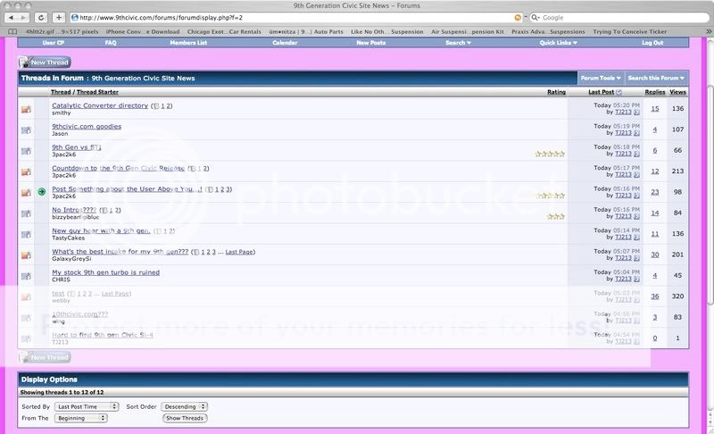Click the Add Bookmark plus button
Viewport: 714px width, 434px height.
(59, 17)
